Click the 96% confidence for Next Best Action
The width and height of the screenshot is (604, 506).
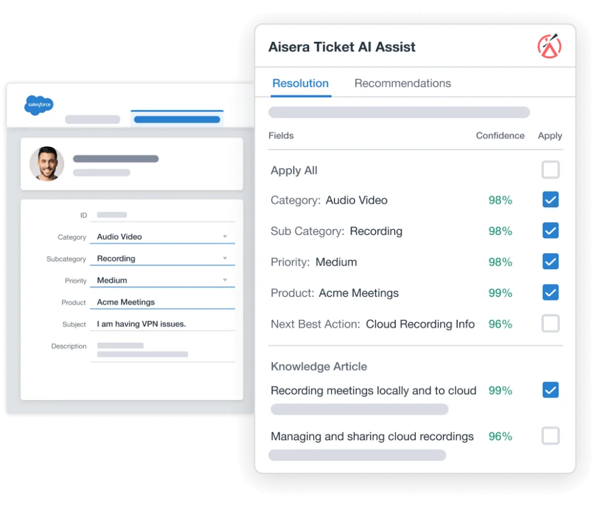pos(500,324)
